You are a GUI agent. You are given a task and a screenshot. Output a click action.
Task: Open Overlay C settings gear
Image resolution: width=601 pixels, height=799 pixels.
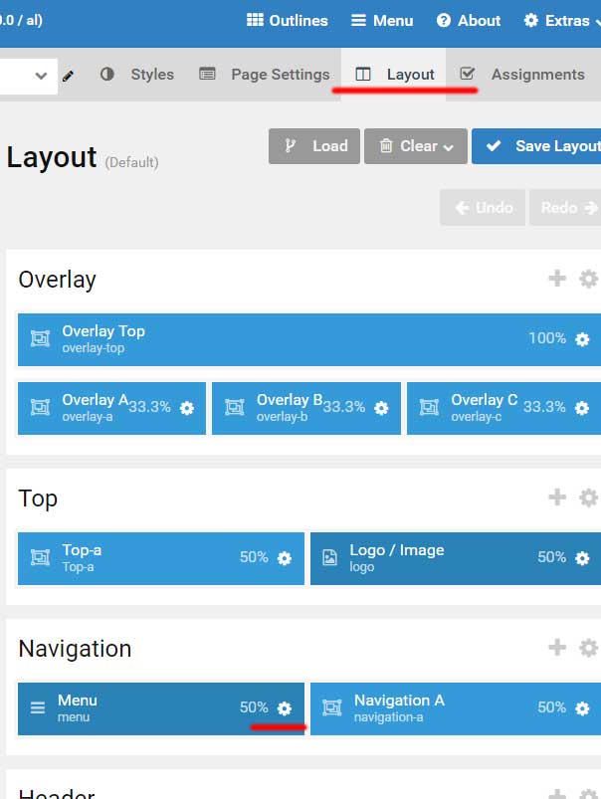[x=582, y=408]
